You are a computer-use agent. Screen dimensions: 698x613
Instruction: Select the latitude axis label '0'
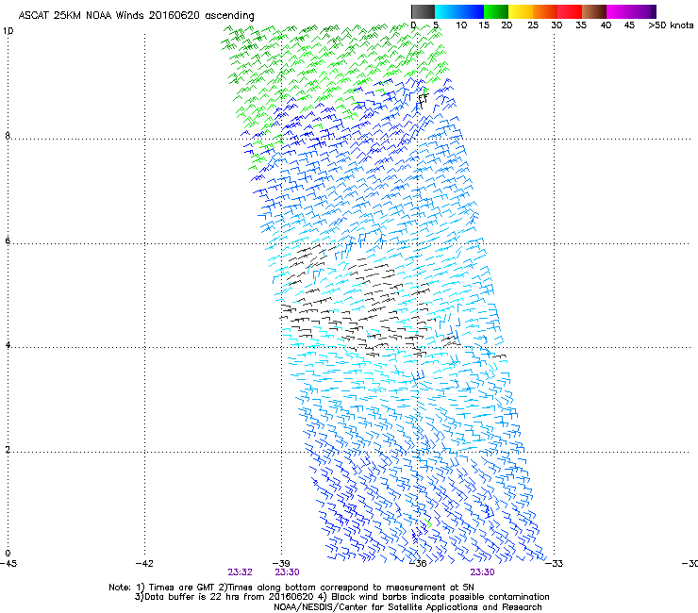tap(8, 554)
